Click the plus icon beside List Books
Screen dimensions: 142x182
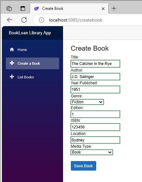[x=12, y=77]
